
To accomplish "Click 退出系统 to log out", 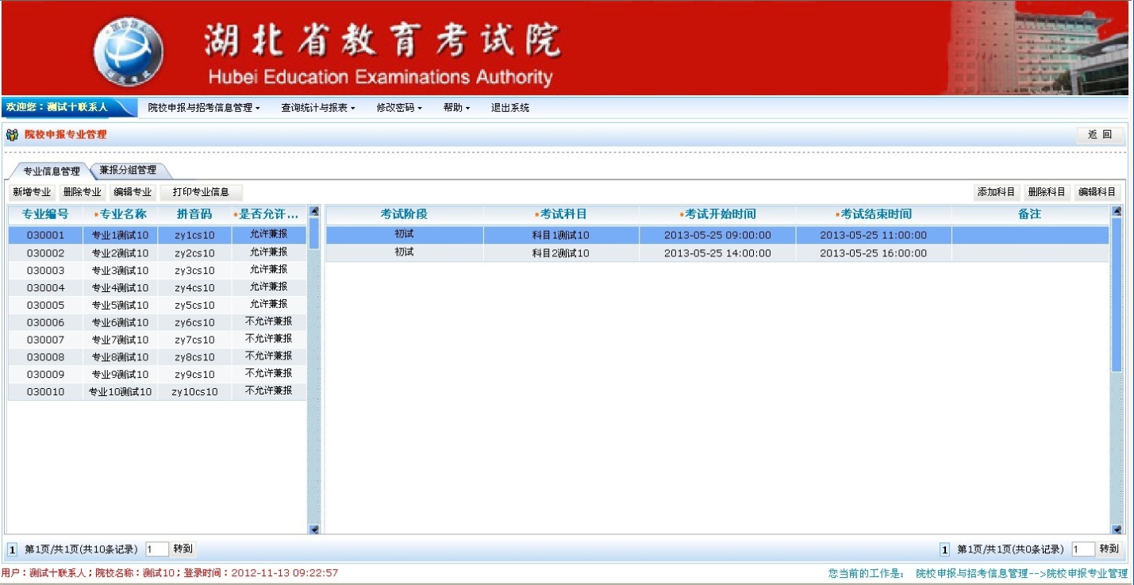I will tap(510, 108).
